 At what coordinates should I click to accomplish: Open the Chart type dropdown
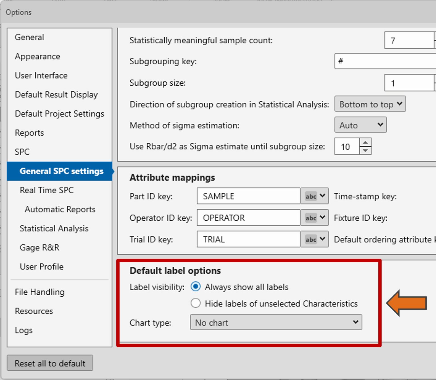[x=276, y=322]
